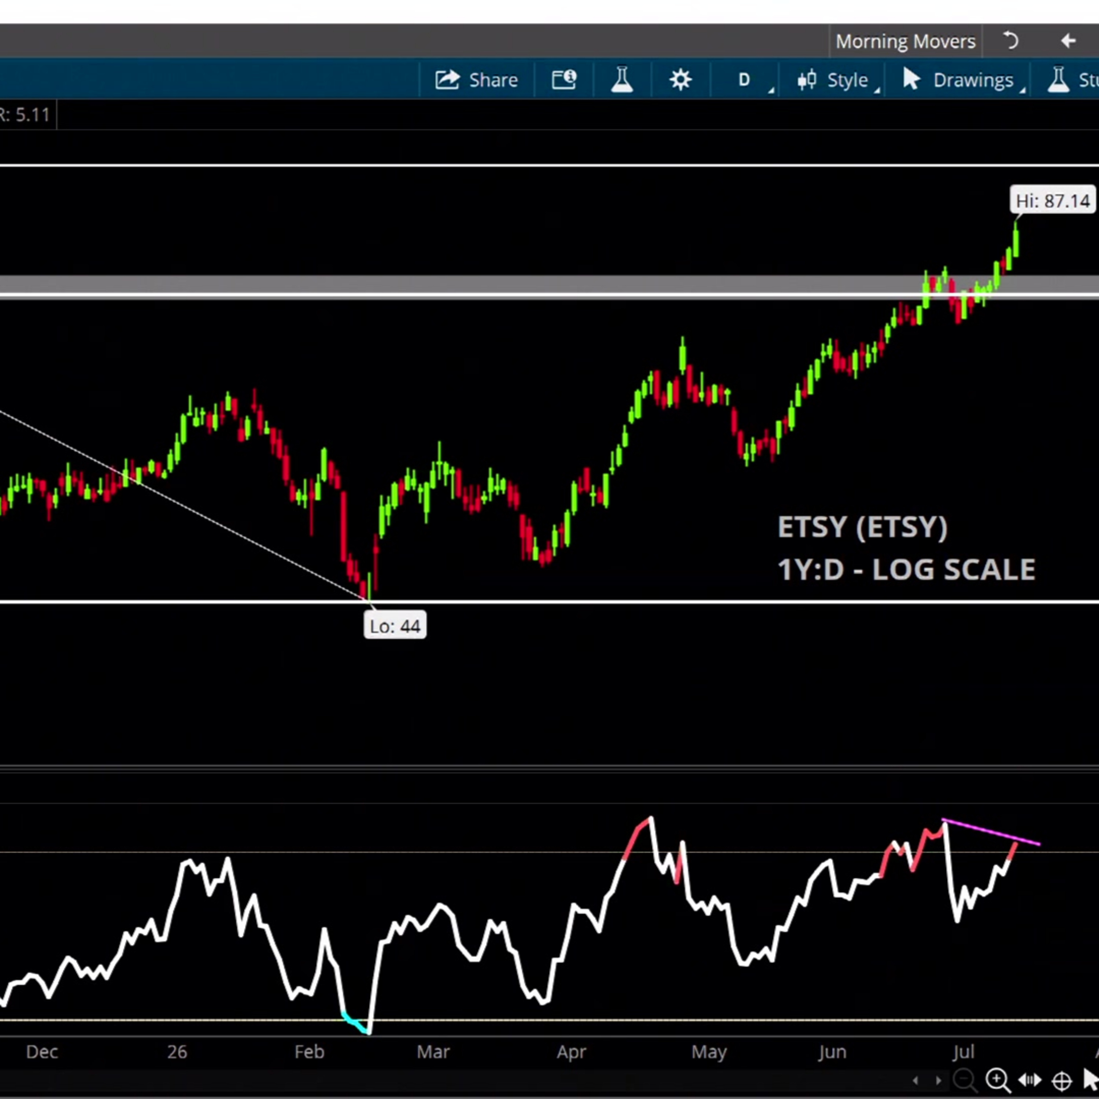Screen dimensions: 1099x1099
Task: Click the Morning Movers label
Action: (905, 41)
